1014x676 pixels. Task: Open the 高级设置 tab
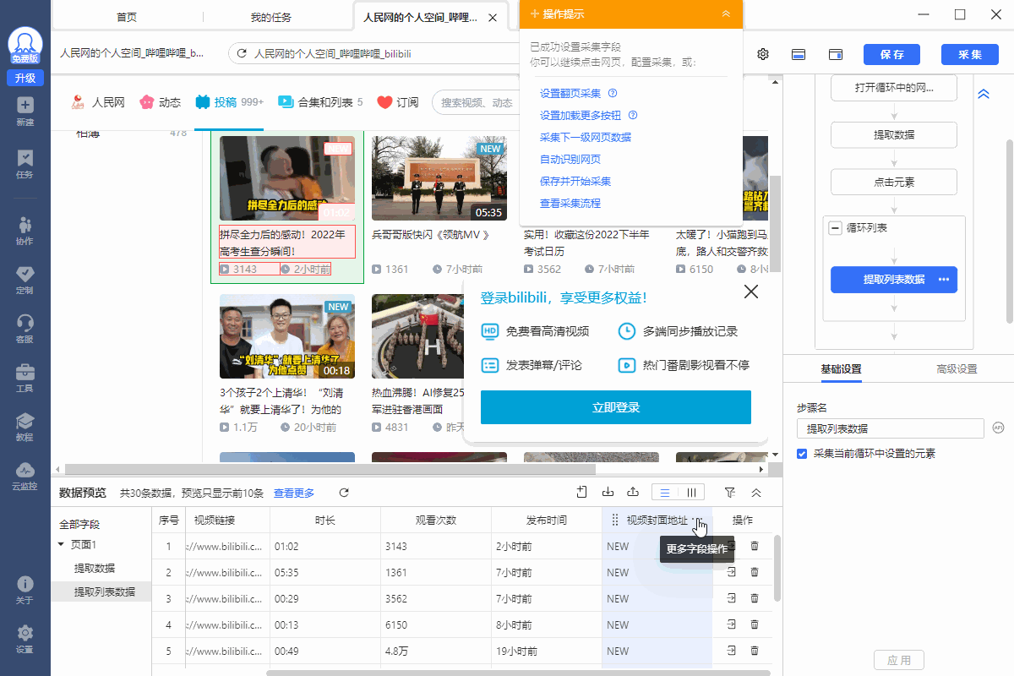coord(957,369)
